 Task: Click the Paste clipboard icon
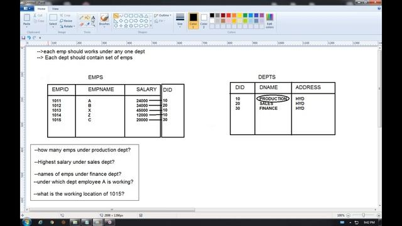[x=26, y=18]
